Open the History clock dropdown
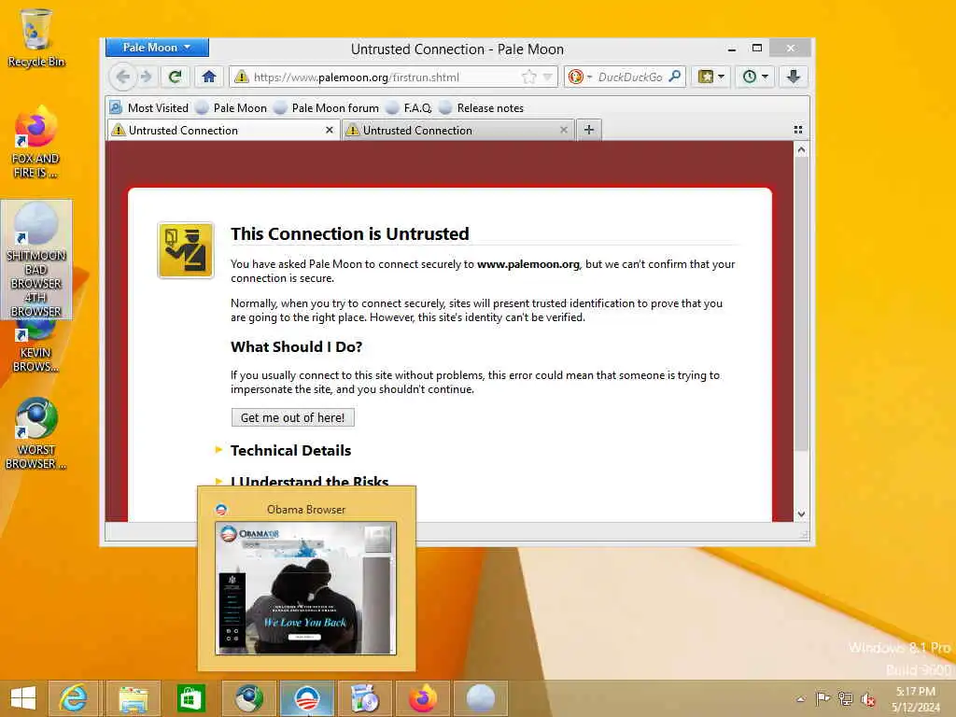Viewport: 956px width, 717px height. click(x=754, y=77)
